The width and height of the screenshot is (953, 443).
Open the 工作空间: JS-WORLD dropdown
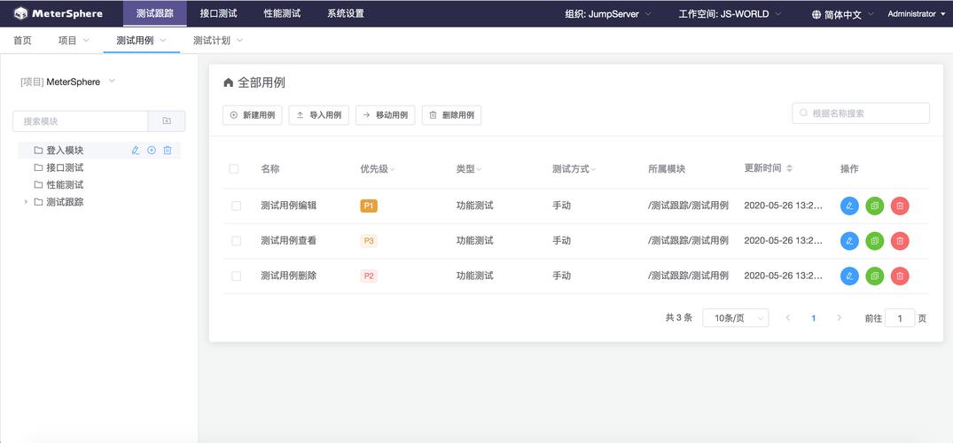click(x=730, y=14)
